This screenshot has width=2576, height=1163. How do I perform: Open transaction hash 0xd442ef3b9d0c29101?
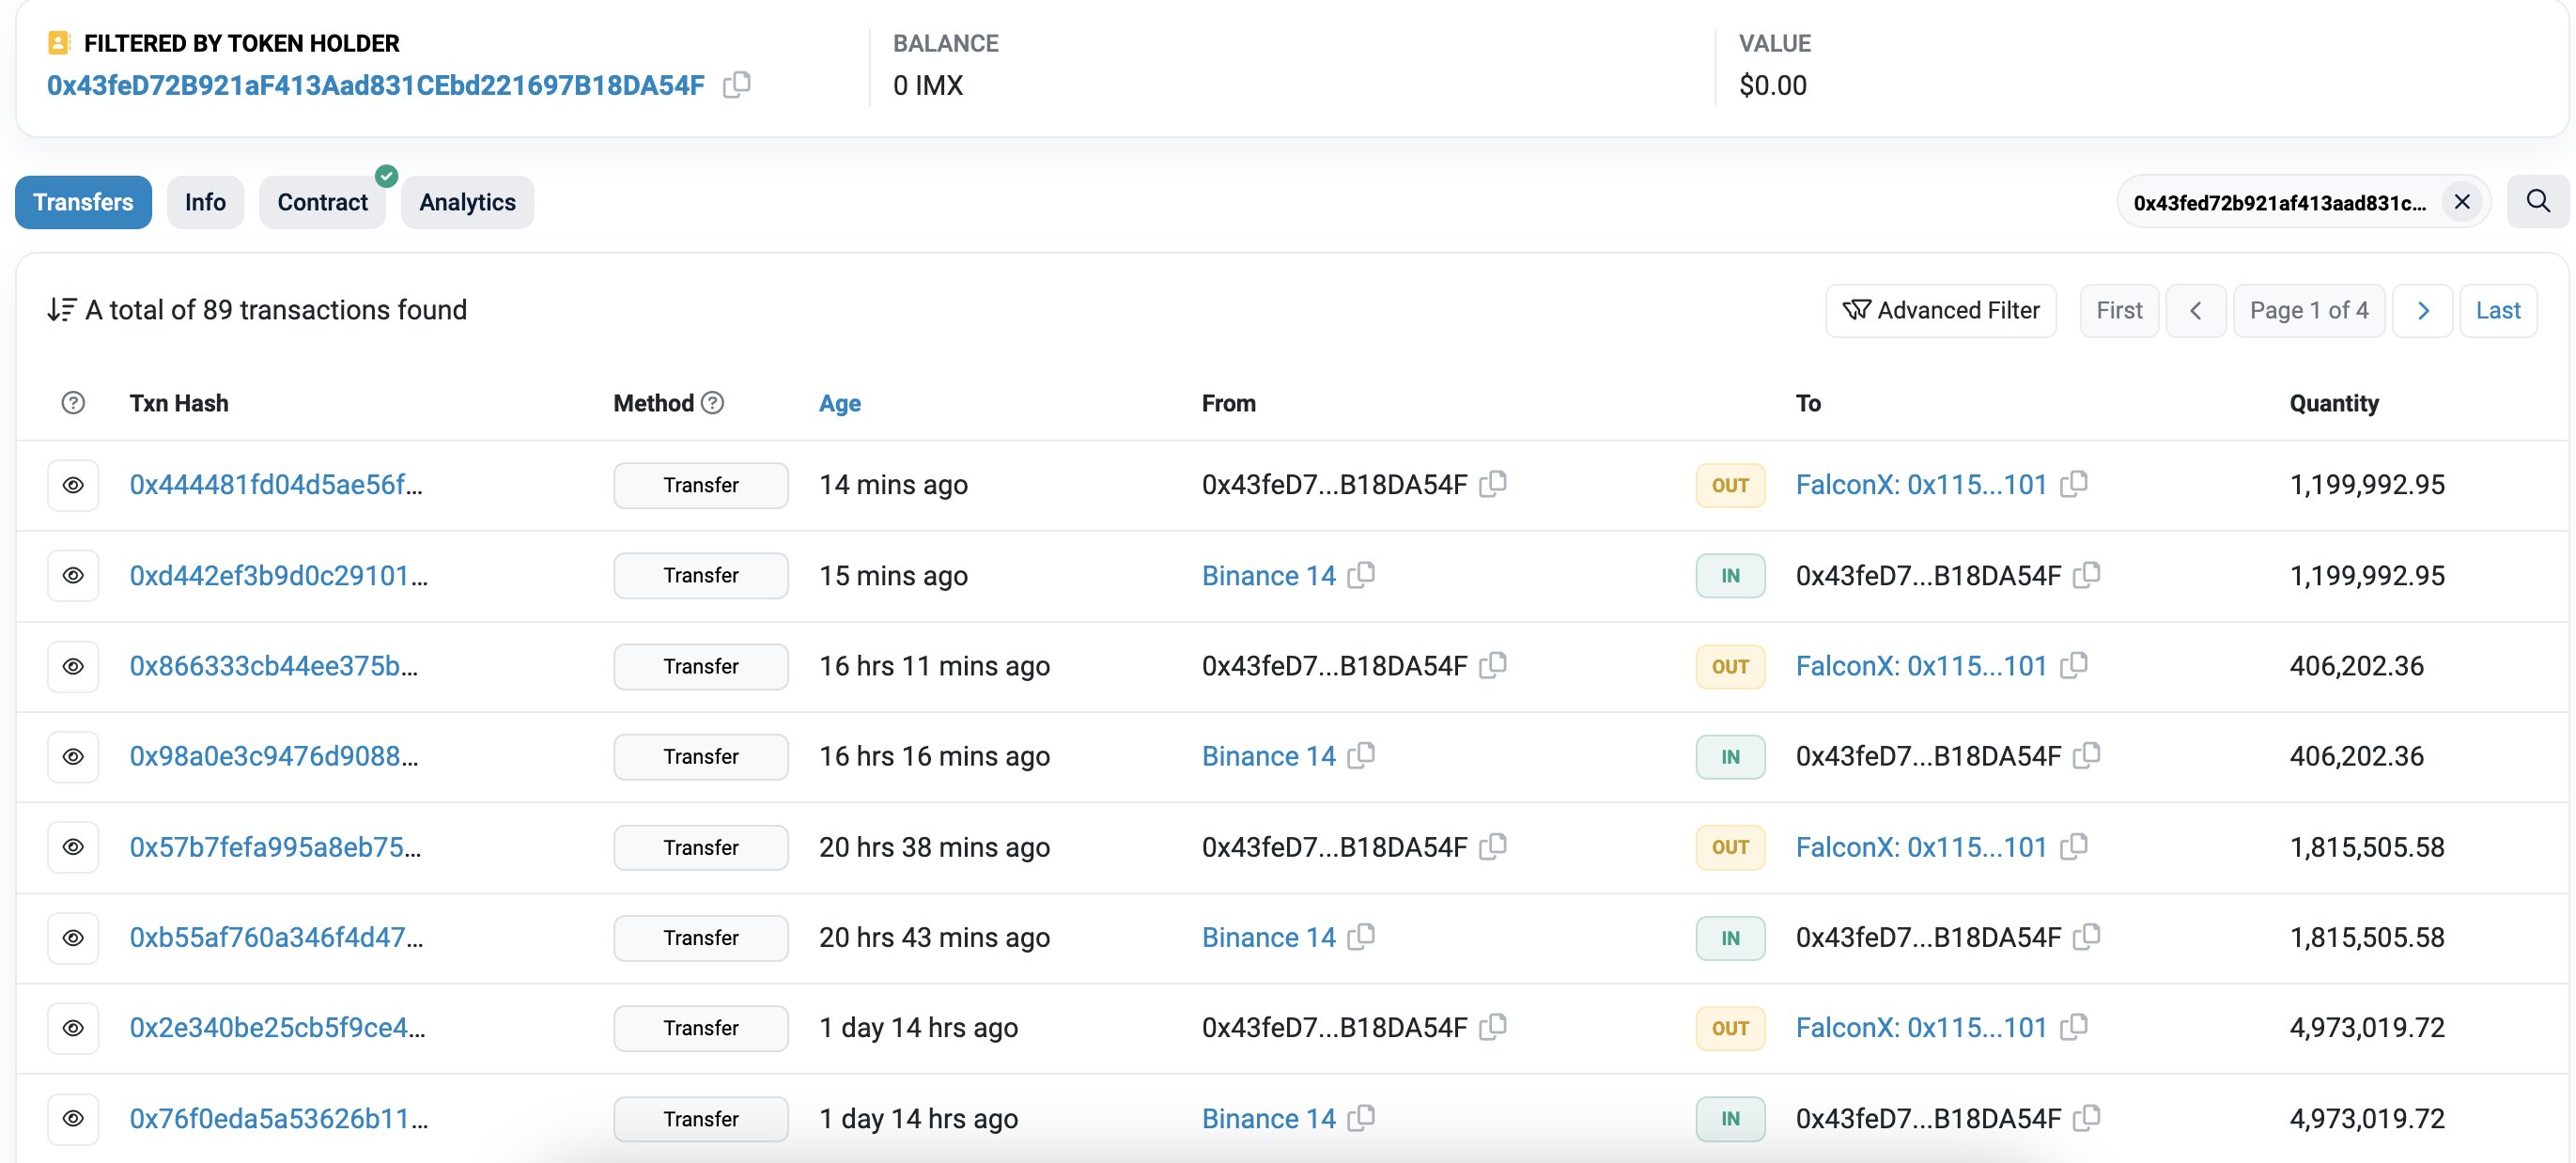point(279,576)
